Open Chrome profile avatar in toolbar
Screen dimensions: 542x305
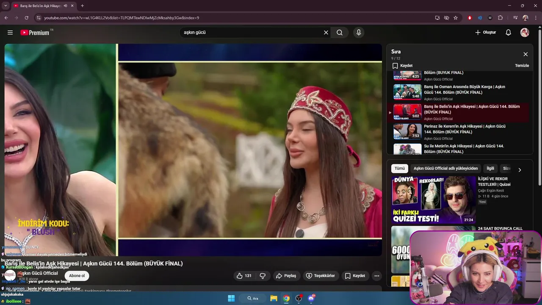click(x=525, y=18)
